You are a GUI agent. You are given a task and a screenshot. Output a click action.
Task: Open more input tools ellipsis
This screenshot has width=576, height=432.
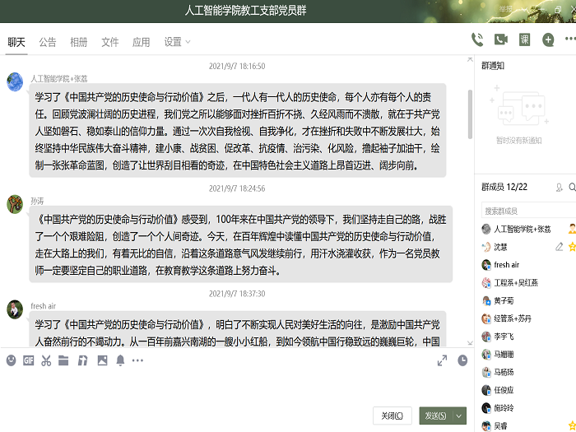pyautogui.click(x=137, y=360)
